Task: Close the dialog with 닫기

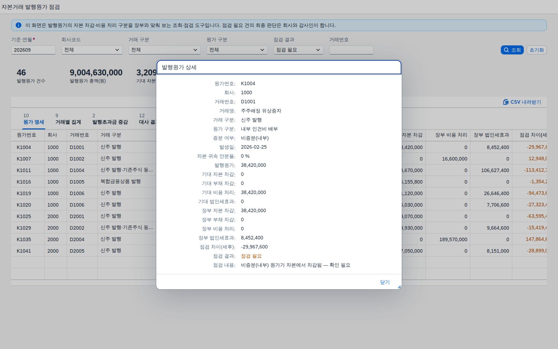Action: pos(385,282)
